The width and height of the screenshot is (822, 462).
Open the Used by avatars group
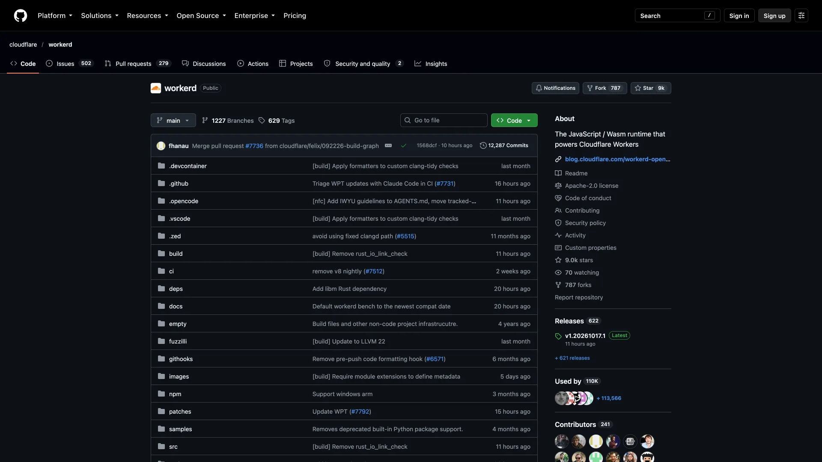[x=574, y=398]
